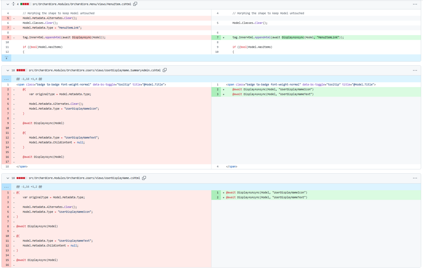Select 'Morphing the shape' comment on left side

(59, 13)
